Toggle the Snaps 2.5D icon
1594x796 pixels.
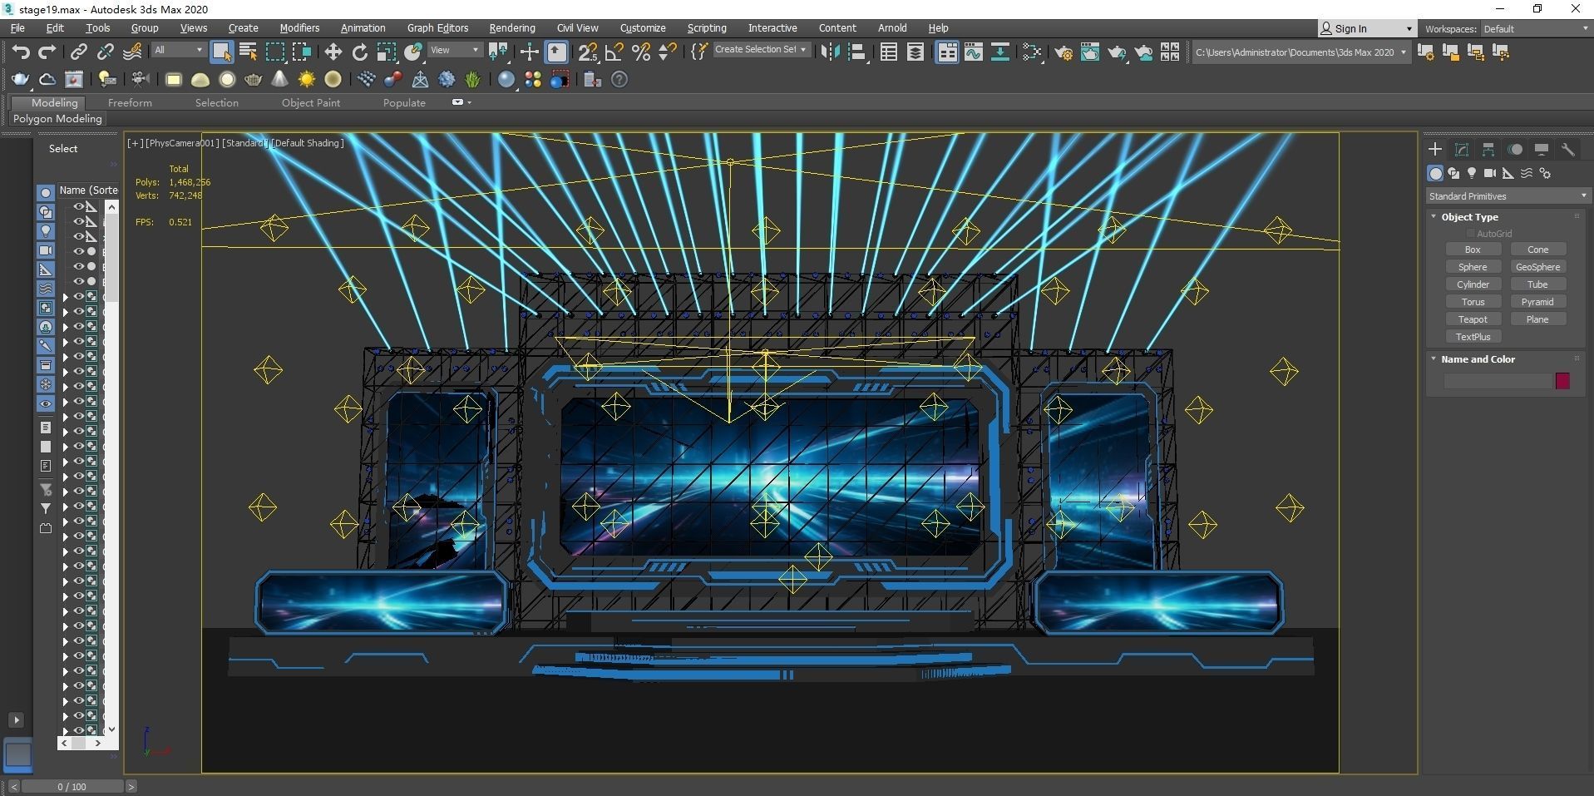tap(588, 52)
